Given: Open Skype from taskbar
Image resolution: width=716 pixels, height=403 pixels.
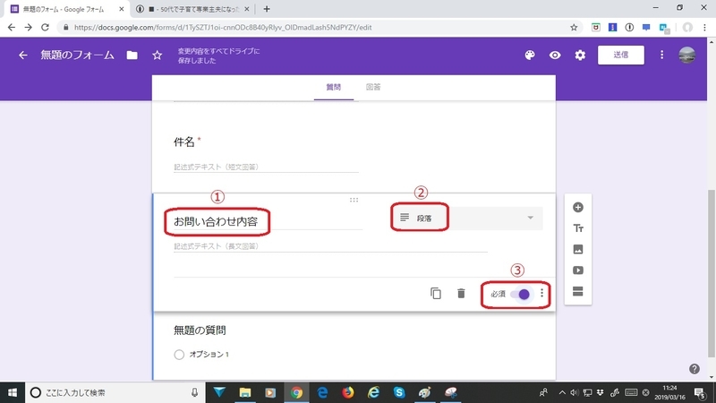Looking at the screenshot, I should point(398,392).
